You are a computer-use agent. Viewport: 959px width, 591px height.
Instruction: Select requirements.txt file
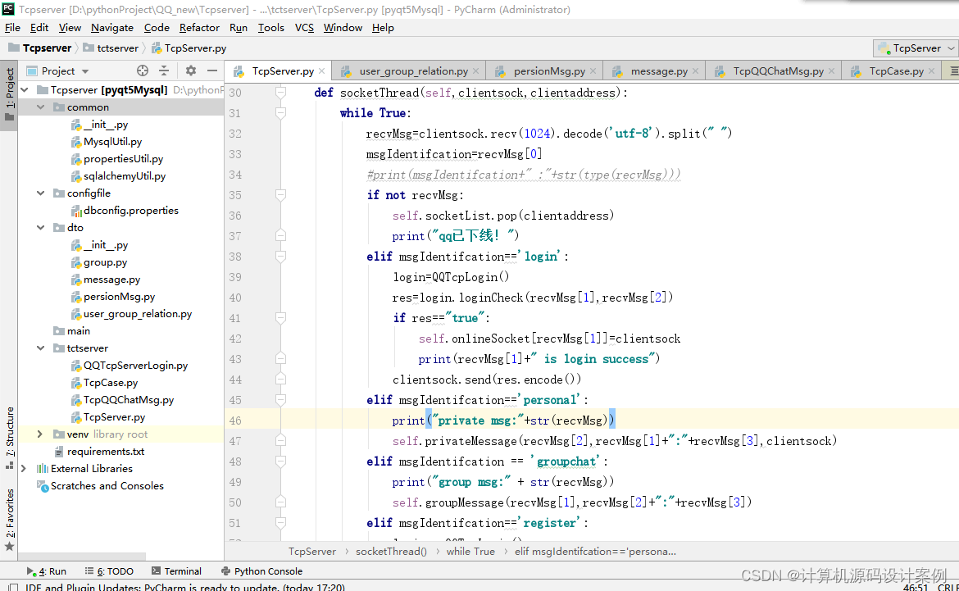[x=105, y=451]
